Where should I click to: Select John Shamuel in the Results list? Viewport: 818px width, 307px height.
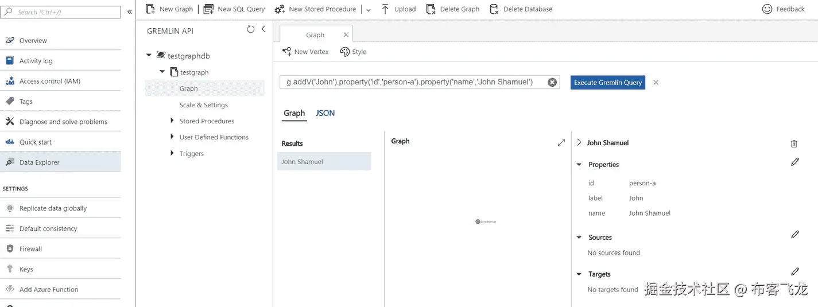click(324, 161)
